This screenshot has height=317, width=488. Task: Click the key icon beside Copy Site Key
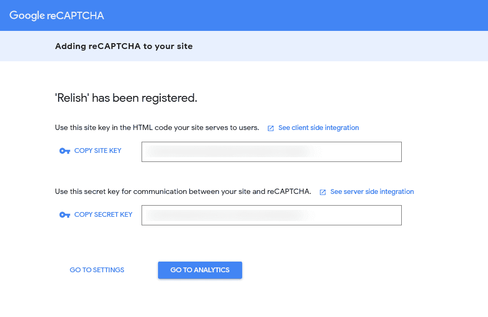point(65,151)
